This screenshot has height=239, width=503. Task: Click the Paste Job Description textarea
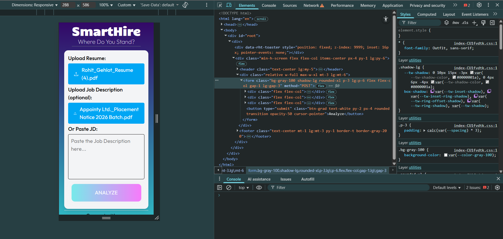[106, 157]
